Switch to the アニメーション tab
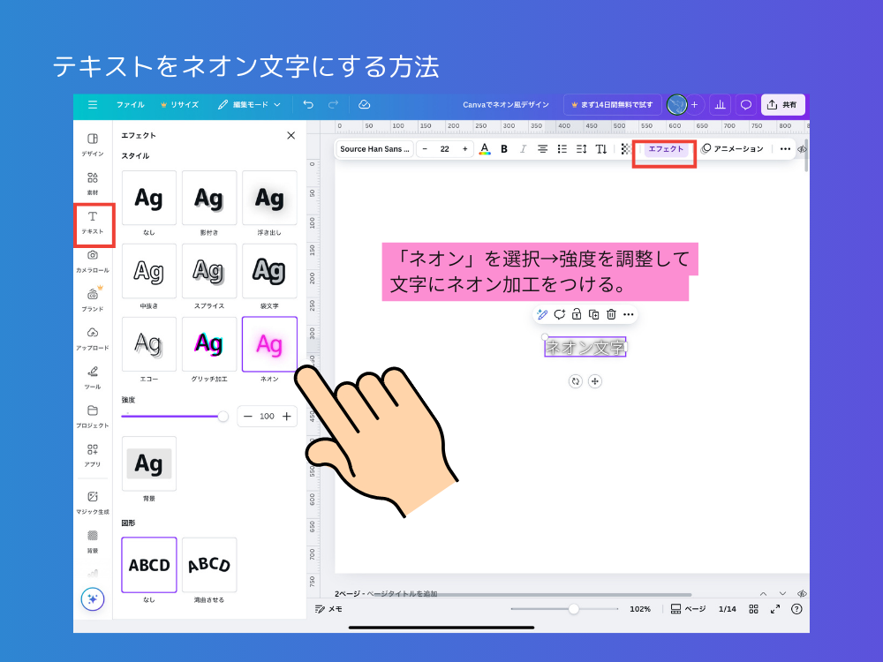This screenshot has height=662, width=883. 736,149
